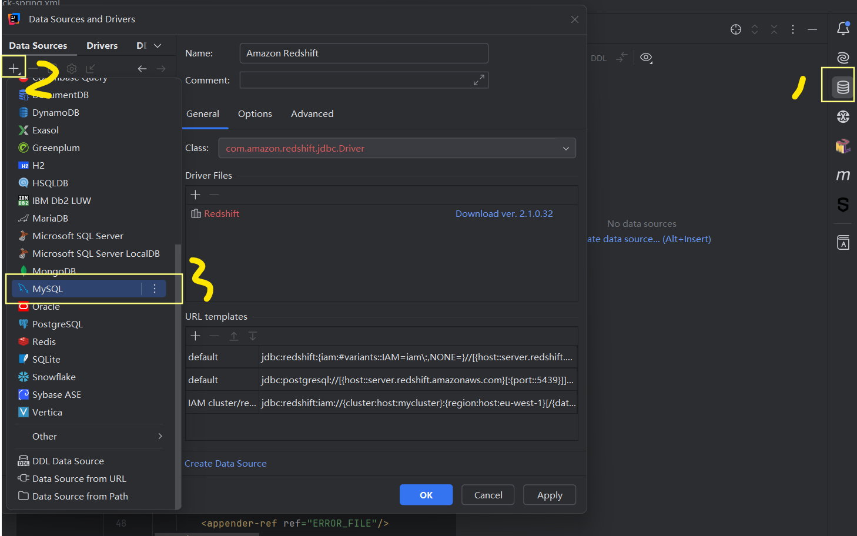
Task: Click the back arrow in Data Sources toolbar
Action: (142, 69)
